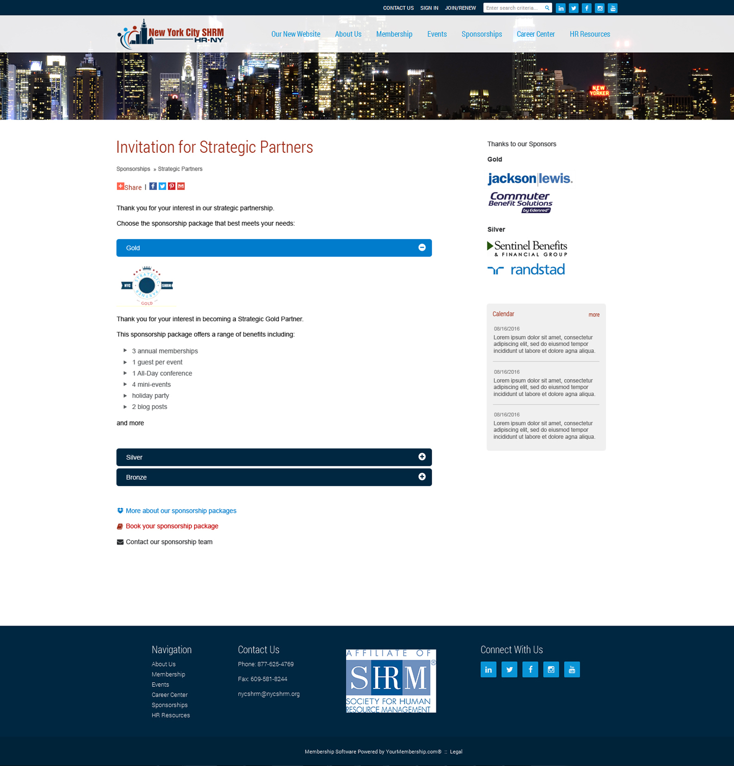Open Book your sponsorship package link
The height and width of the screenshot is (766, 734).
coord(172,526)
